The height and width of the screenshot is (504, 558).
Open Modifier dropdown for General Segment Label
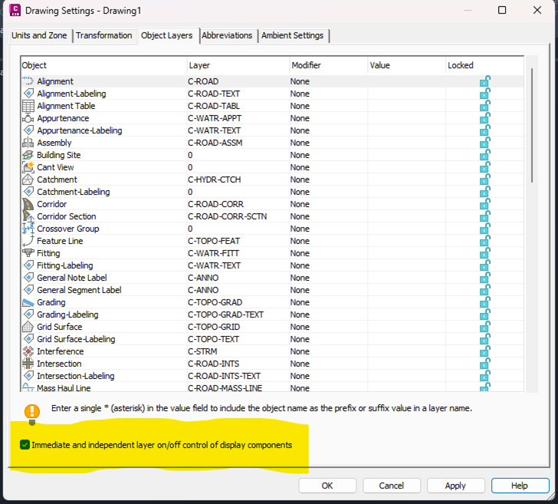(x=329, y=290)
